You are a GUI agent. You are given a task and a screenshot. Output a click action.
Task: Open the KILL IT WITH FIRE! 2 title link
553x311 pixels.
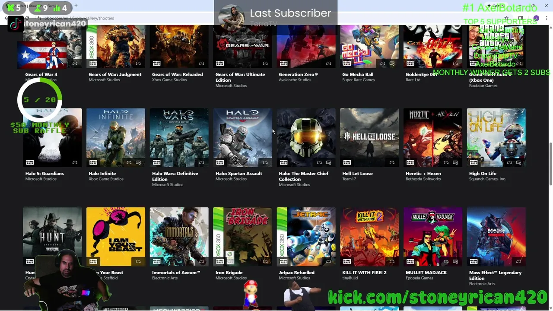click(364, 273)
